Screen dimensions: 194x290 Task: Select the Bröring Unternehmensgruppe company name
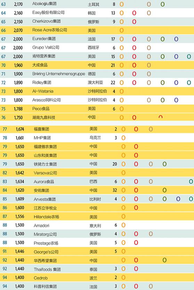[x=59, y=74]
